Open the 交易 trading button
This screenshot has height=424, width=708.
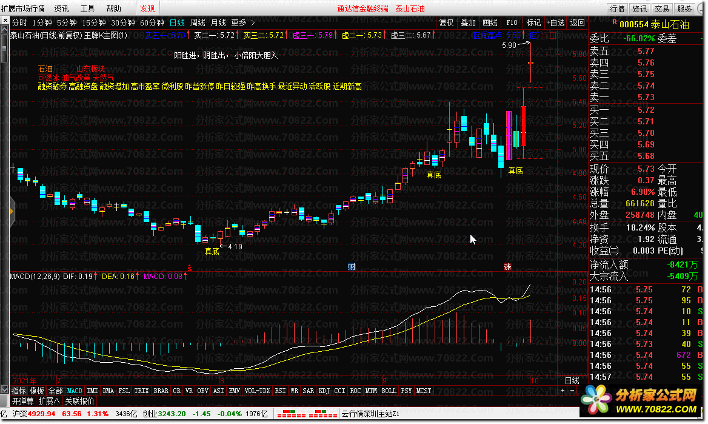click(662, 8)
